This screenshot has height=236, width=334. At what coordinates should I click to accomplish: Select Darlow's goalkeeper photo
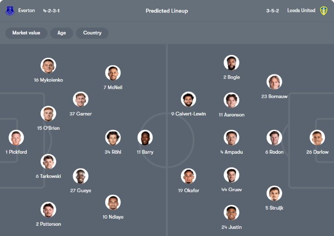click(317, 138)
